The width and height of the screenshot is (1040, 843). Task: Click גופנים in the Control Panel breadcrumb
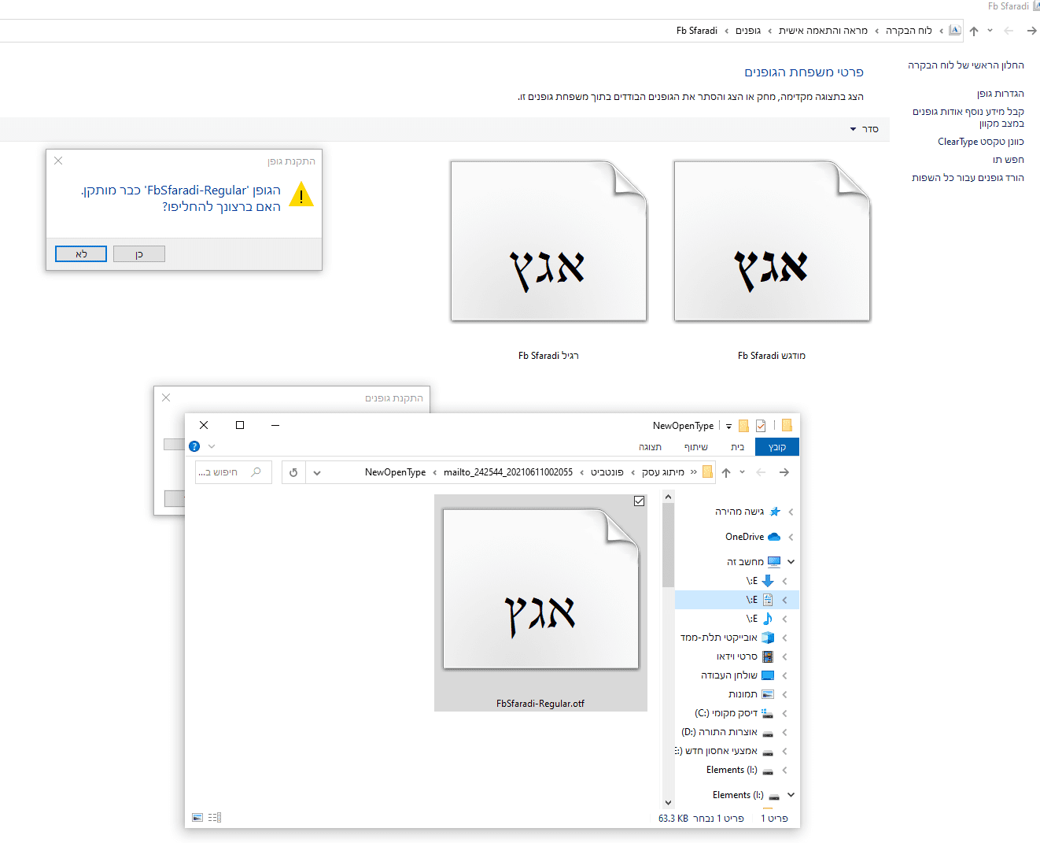tap(748, 31)
